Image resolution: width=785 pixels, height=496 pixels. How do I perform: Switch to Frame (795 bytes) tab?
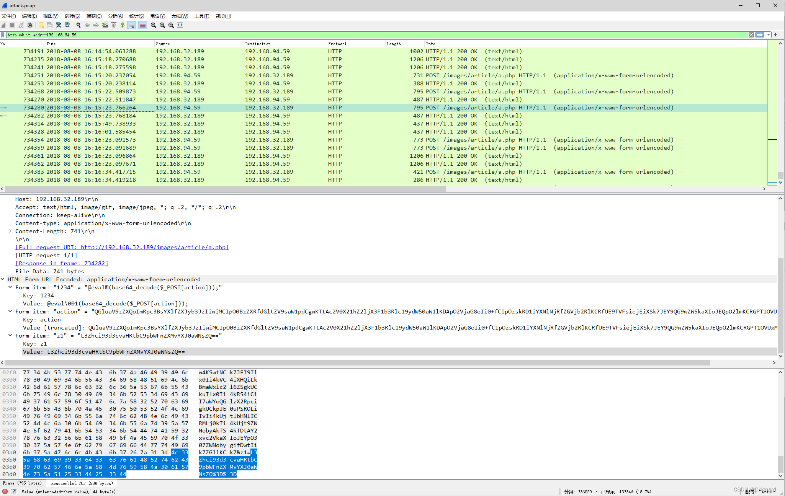click(x=23, y=483)
